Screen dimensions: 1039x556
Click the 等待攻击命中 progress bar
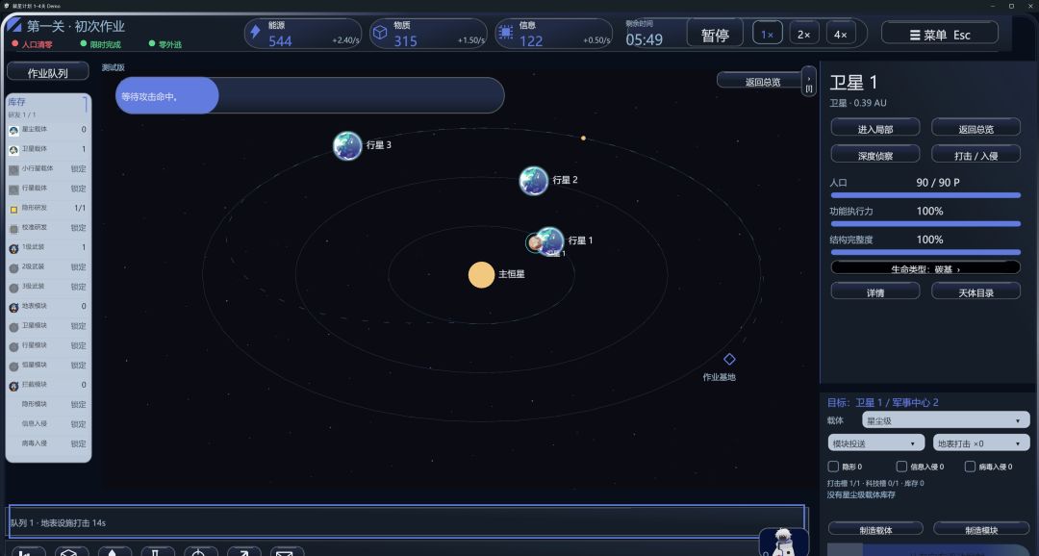[310, 95]
